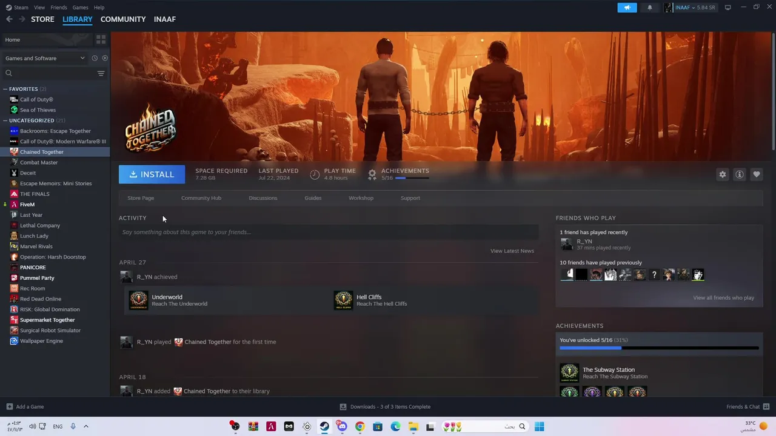Show ready-to-play games filter icon
The width and height of the screenshot is (776, 436).
click(x=105, y=58)
